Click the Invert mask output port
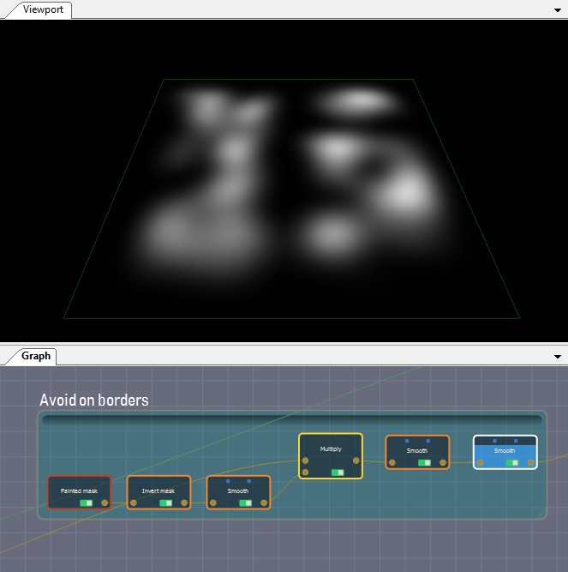The image size is (568, 572). pos(184,503)
